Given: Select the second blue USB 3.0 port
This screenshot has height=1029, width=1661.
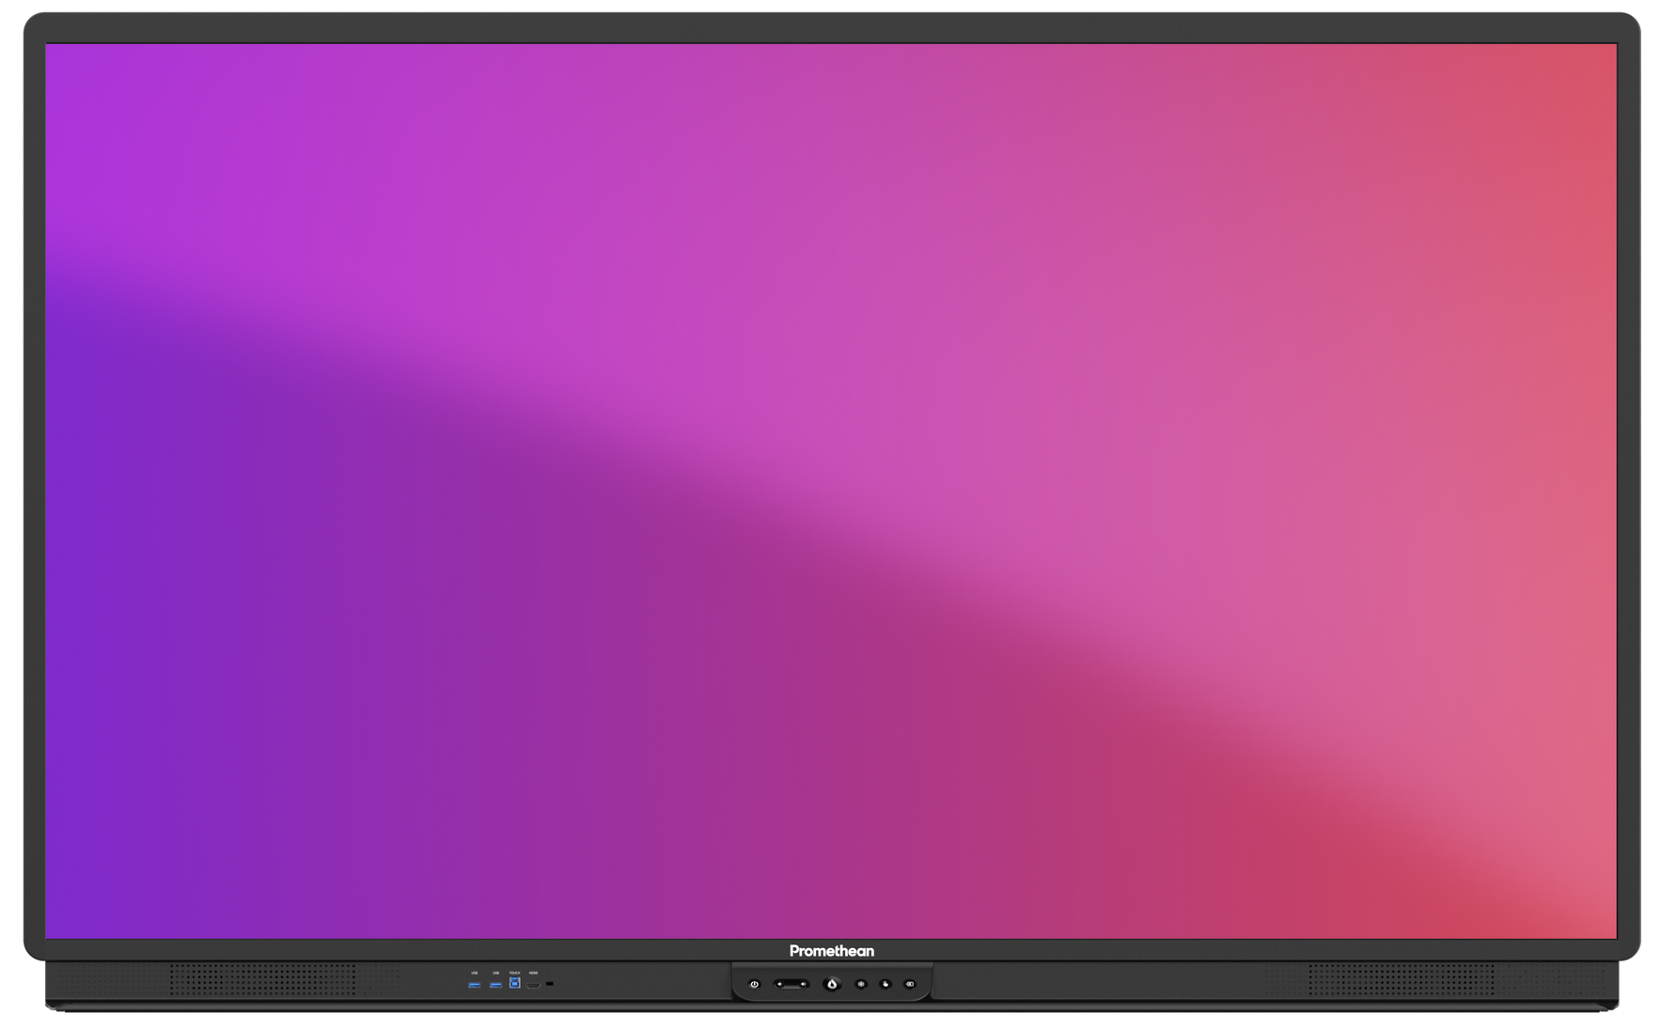Looking at the screenshot, I should [495, 985].
